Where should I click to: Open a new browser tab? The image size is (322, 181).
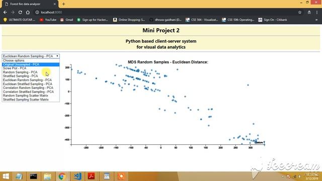coord(64,4)
